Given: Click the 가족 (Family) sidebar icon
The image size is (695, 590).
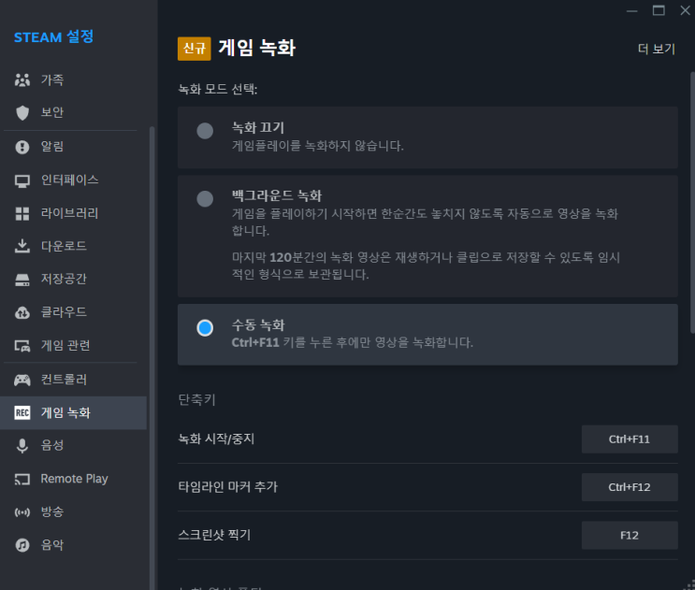Looking at the screenshot, I should (22, 80).
